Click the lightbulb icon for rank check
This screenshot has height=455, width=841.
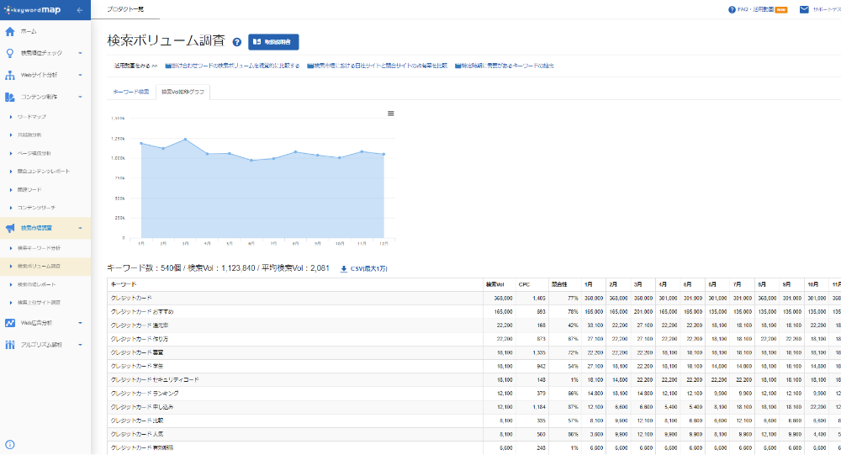[x=10, y=53]
